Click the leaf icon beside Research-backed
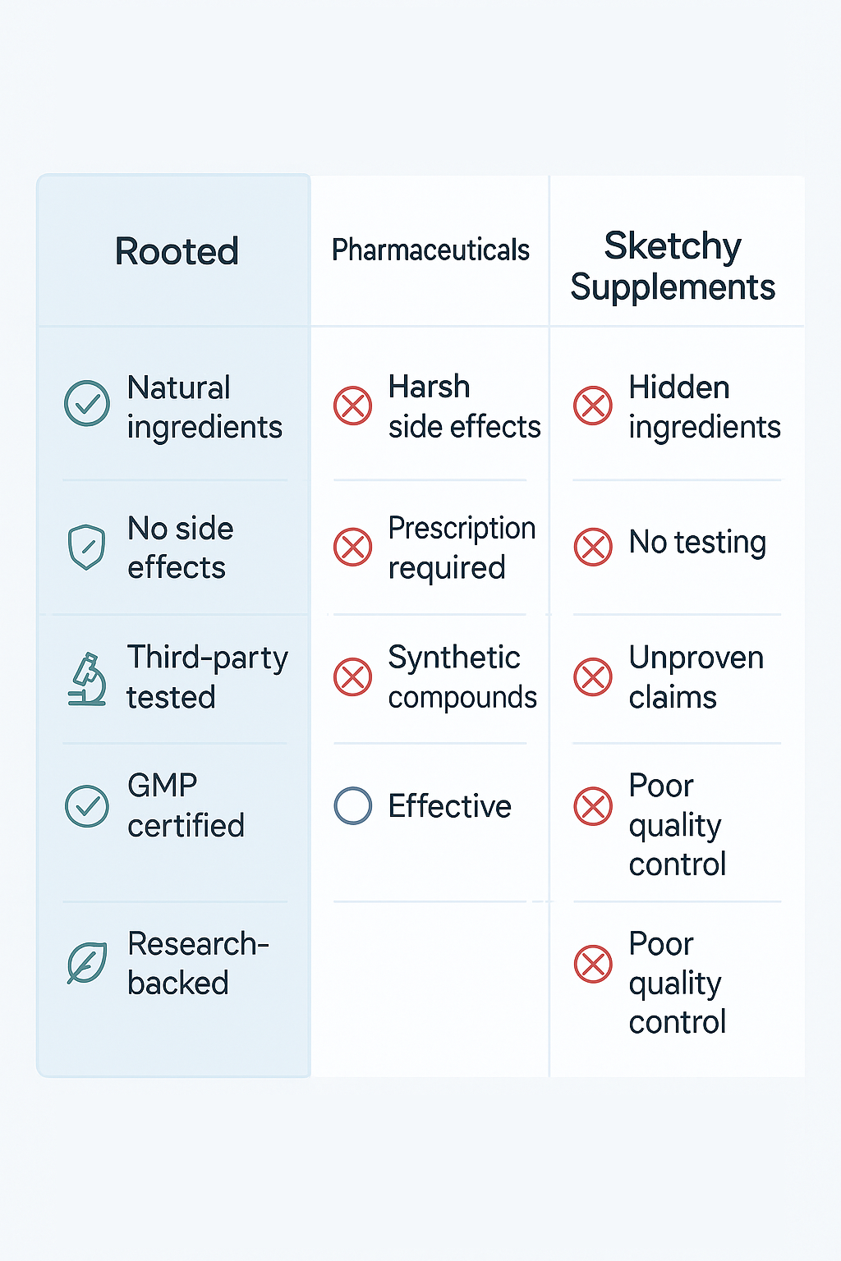The height and width of the screenshot is (1261, 841). click(x=87, y=963)
